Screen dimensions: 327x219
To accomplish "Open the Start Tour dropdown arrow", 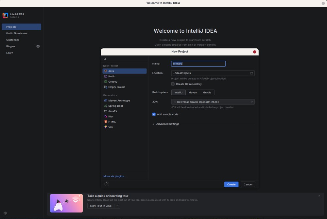I will pos(117,206).
